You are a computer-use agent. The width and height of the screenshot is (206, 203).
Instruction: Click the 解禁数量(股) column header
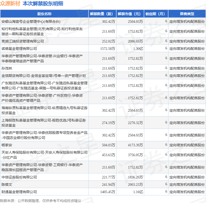coord(102,14)
